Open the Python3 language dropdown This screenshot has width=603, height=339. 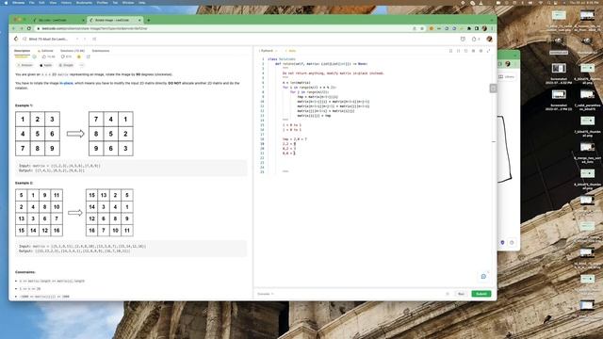268,51
